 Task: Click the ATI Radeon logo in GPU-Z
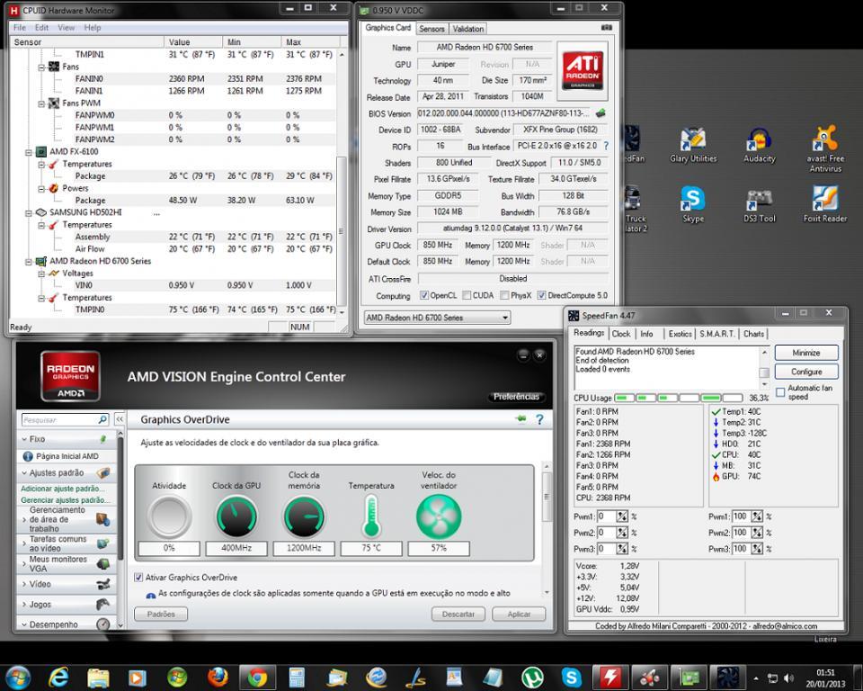(583, 70)
